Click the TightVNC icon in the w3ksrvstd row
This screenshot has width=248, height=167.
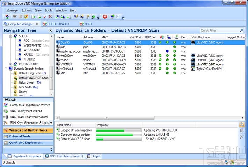click(x=193, y=69)
